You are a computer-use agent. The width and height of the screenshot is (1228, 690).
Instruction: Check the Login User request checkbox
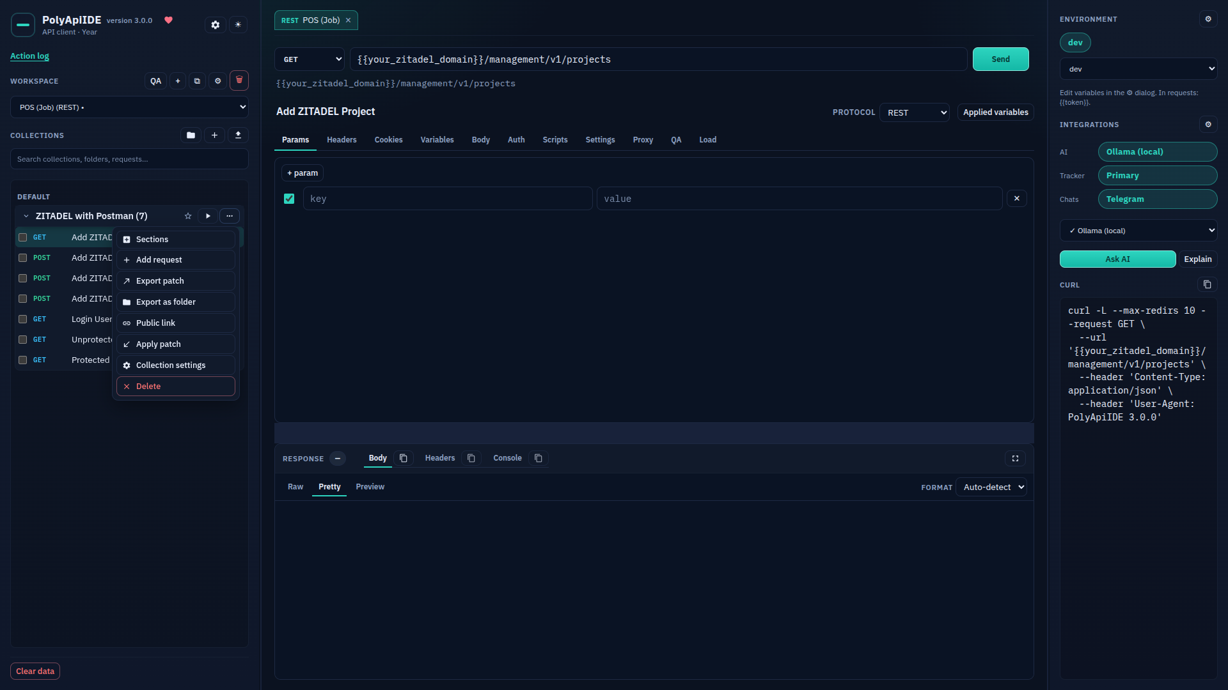pos(22,319)
